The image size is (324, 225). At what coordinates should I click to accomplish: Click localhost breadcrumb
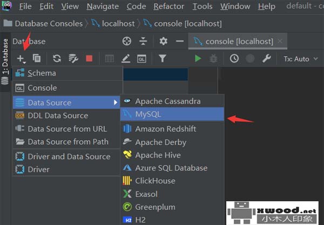coord(113,24)
